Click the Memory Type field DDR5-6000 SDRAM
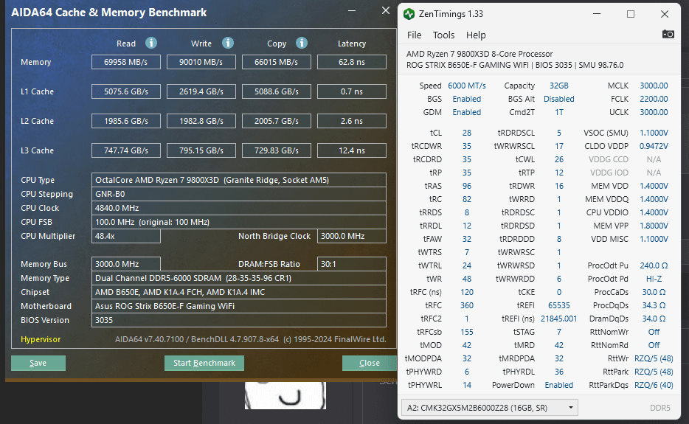The image size is (689, 424). click(239, 278)
